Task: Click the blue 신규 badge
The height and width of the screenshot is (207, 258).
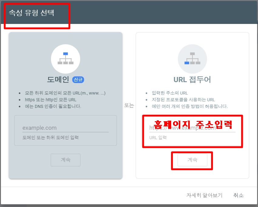Action: pos(78,80)
